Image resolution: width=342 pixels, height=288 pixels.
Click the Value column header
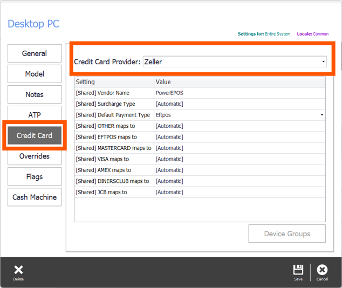click(x=240, y=82)
